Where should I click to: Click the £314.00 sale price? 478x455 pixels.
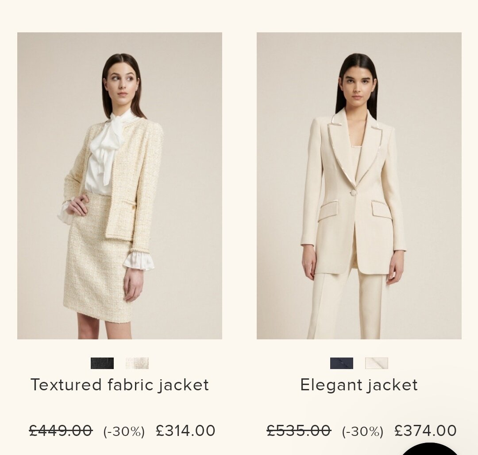(185, 431)
